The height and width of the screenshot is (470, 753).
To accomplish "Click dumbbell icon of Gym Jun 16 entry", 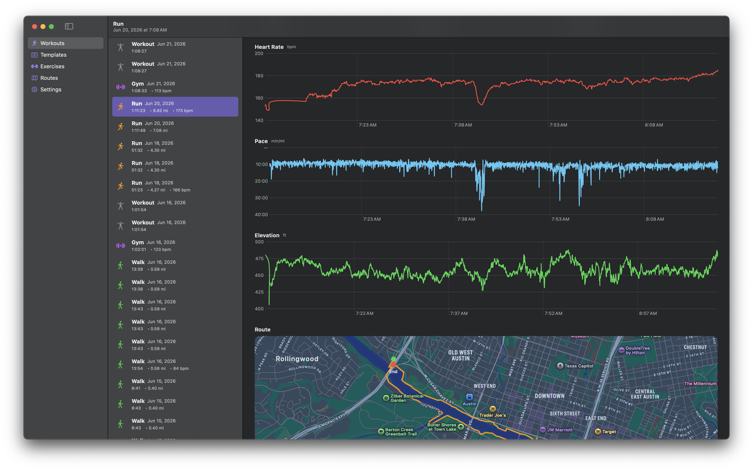I will pyautogui.click(x=120, y=246).
